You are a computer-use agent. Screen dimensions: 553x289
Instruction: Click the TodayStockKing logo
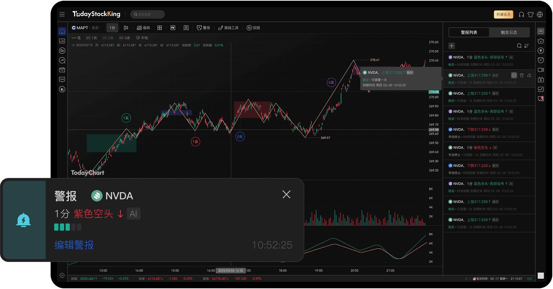pyautogui.click(x=96, y=14)
